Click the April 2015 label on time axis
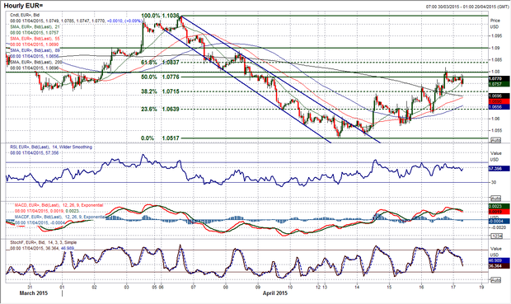 275,293
